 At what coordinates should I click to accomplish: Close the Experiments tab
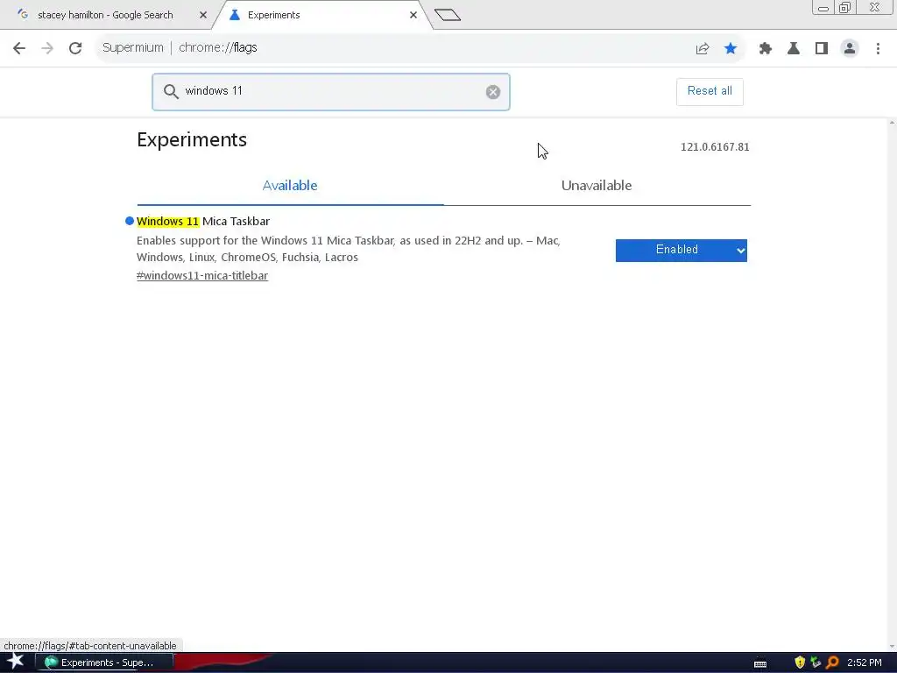click(413, 16)
